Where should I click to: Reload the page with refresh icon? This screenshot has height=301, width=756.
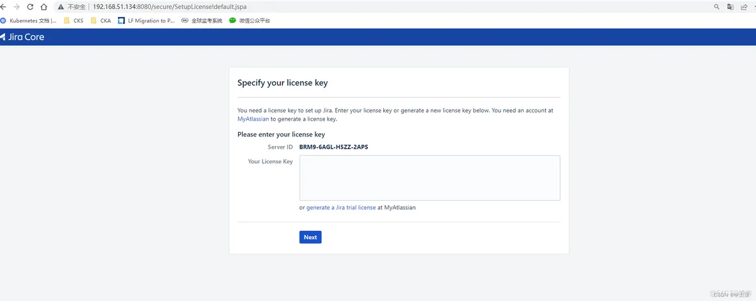[31, 7]
